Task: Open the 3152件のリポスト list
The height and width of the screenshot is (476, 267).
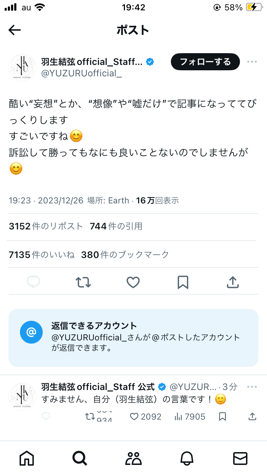Action: click(46, 226)
